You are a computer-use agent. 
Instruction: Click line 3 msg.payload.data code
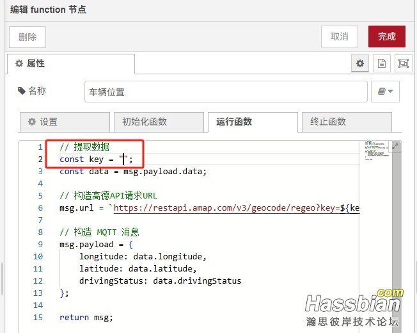click(x=133, y=172)
